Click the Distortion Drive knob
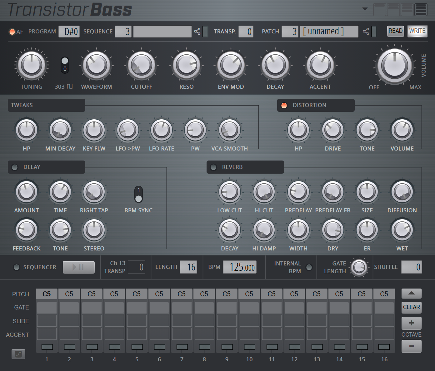This screenshot has width=435, height=371. 333,130
